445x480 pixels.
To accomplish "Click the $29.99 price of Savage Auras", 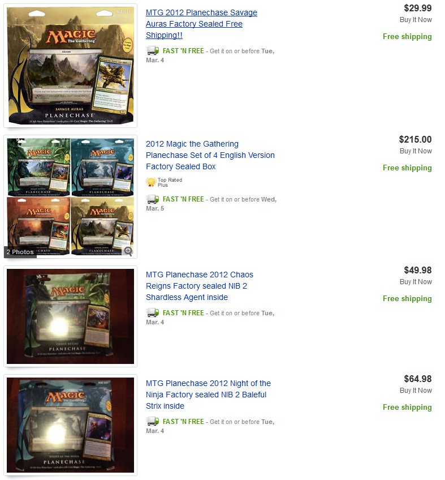I will [417, 8].
